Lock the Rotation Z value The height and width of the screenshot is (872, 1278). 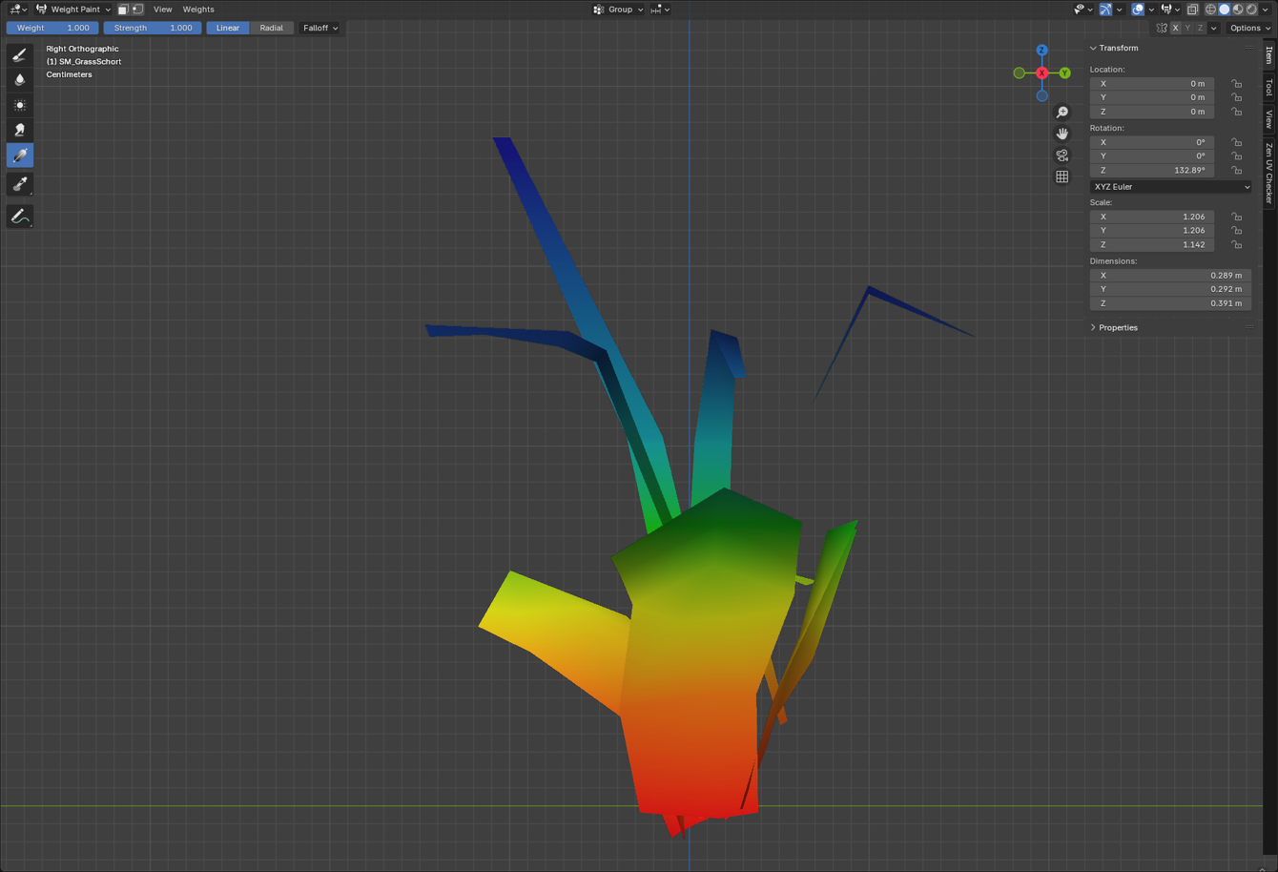(x=1236, y=170)
